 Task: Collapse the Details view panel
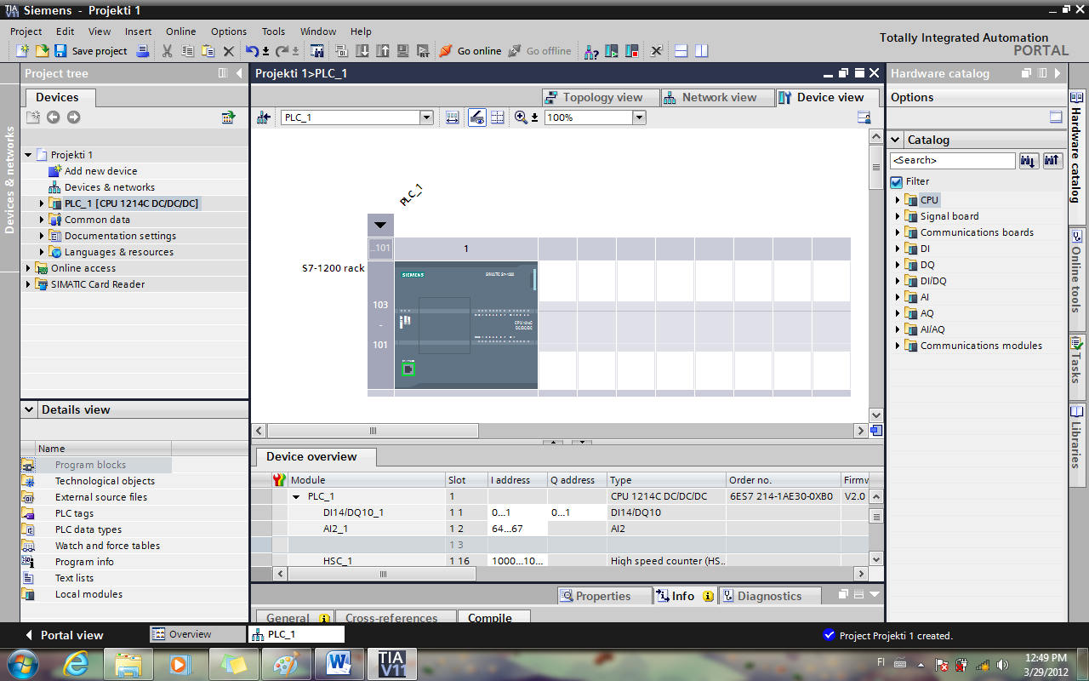(x=29, y=409)
